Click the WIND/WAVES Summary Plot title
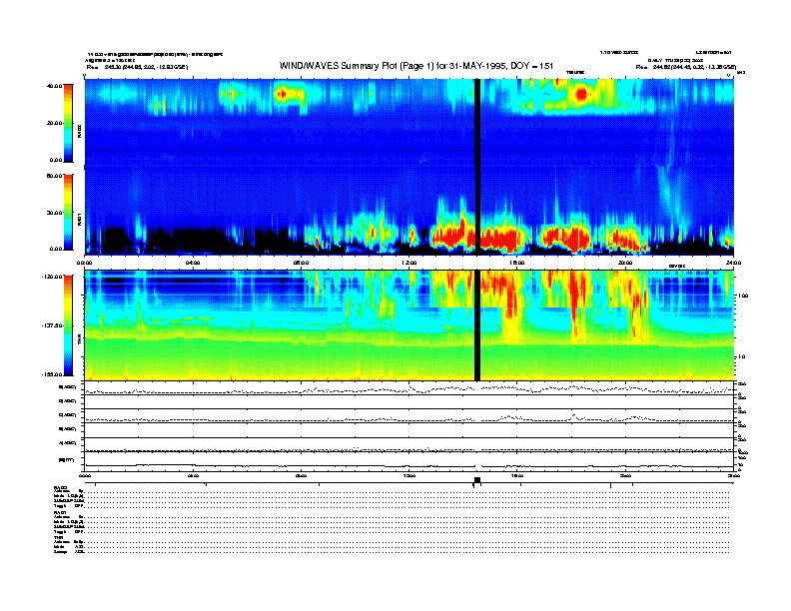Screen dimensions: 791x611 click(416, 66)
